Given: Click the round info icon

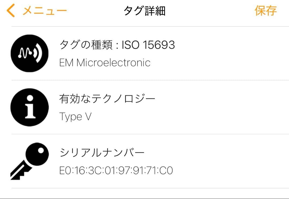Looking at the screenshot, I should (x=29, y=107).
